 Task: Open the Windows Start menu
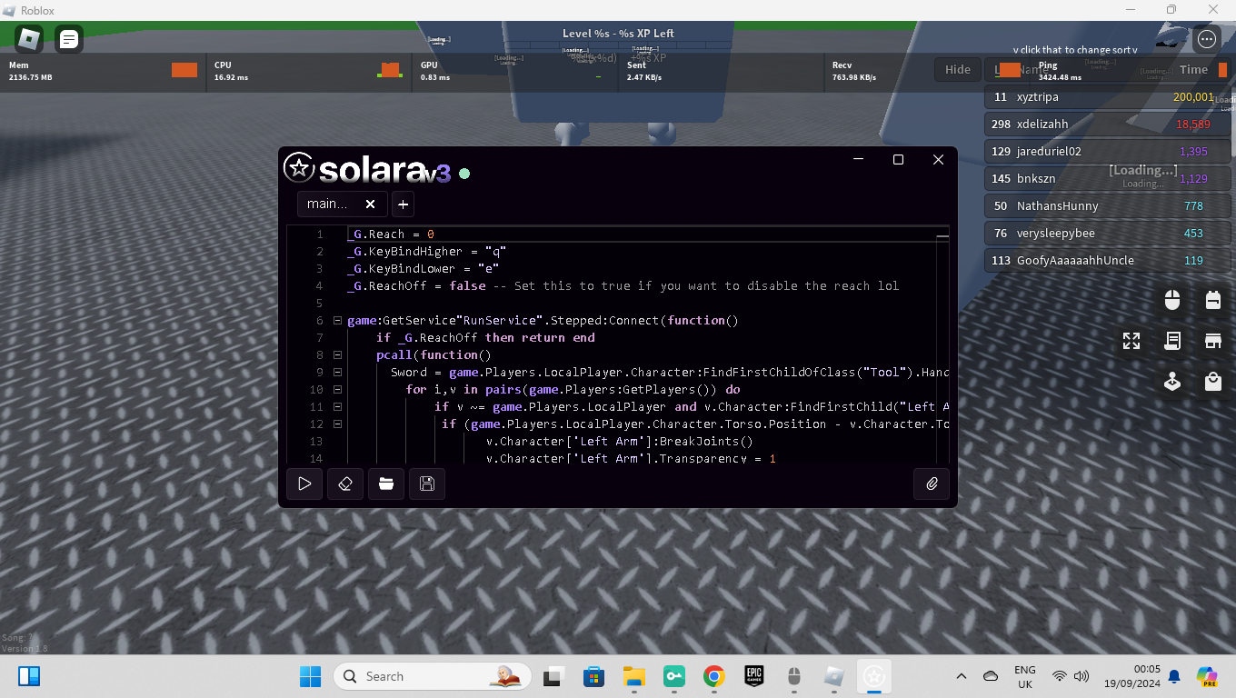pyautogui.click(x=310, y=676)
